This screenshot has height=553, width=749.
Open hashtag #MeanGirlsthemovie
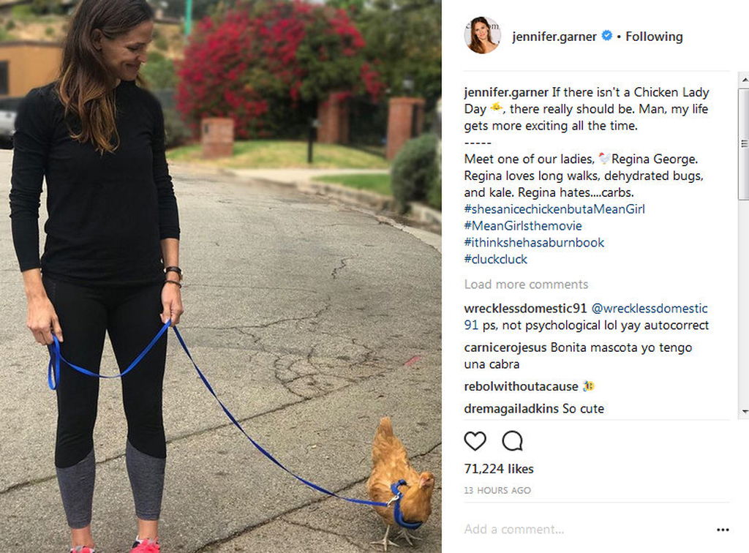523,226
